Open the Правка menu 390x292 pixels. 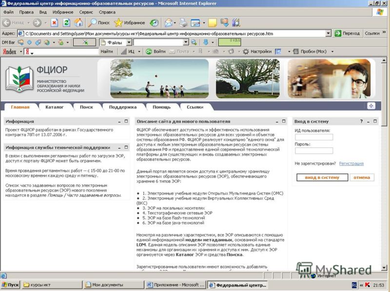[26, 12]
